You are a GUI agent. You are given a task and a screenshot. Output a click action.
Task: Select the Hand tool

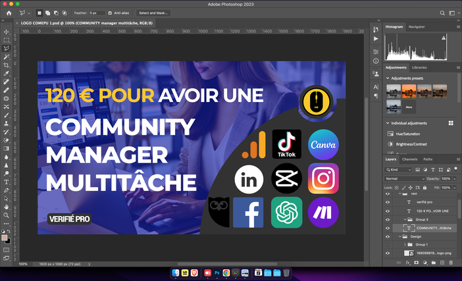click(6, 207)
